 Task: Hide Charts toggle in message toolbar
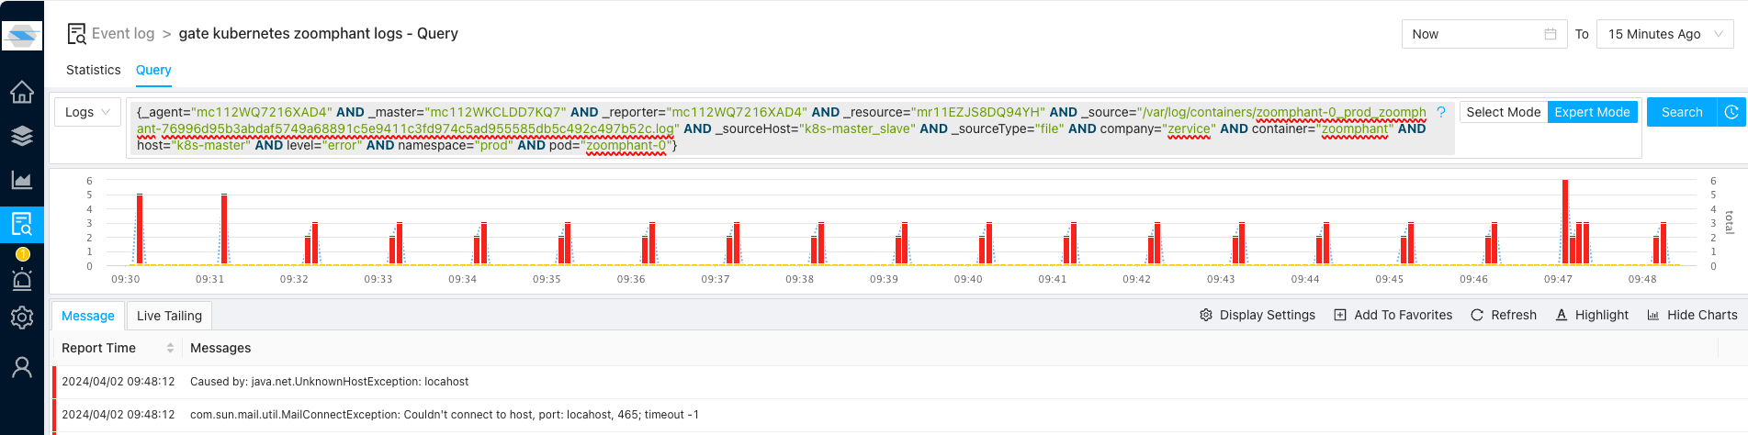pos(1692,315)
